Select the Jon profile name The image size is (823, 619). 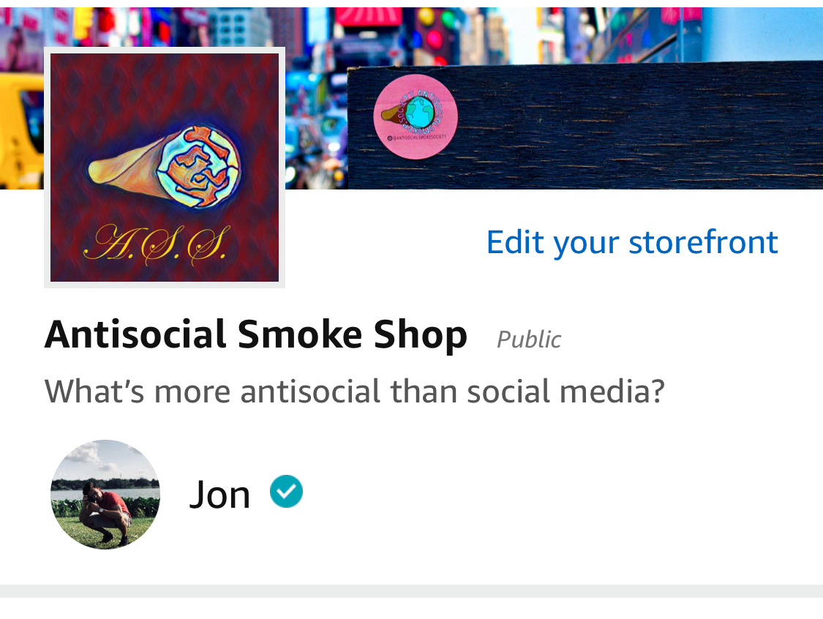[219, 495]
